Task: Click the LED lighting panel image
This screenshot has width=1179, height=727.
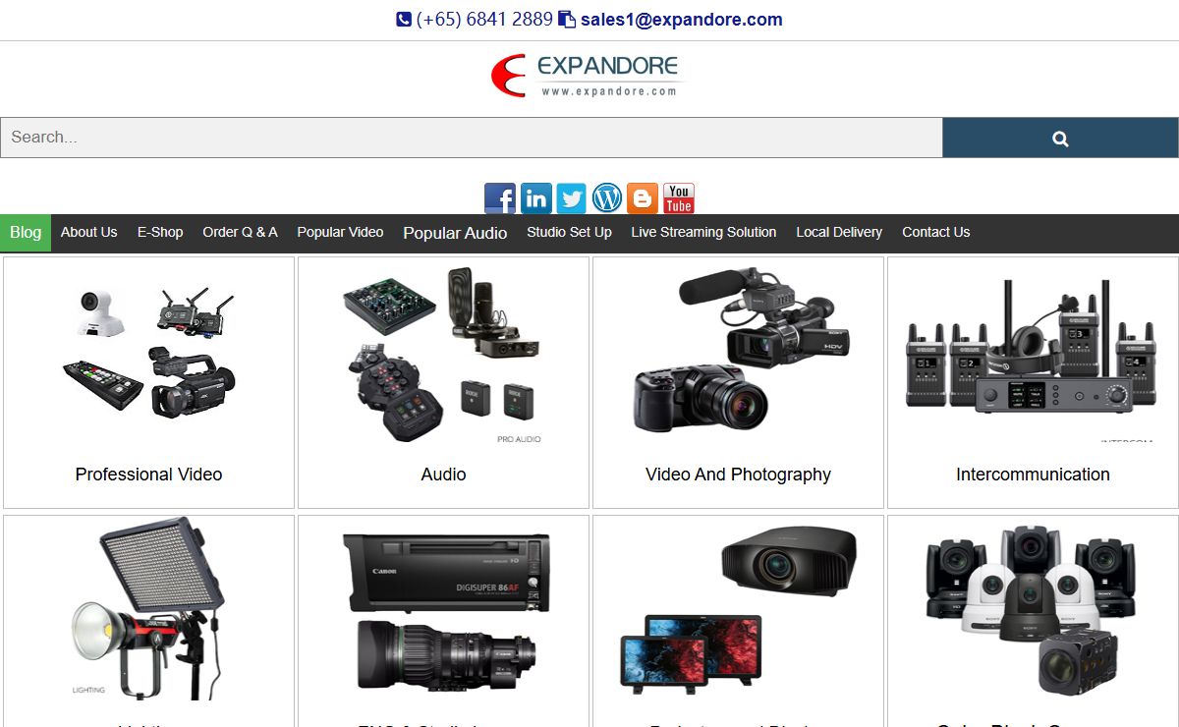Action: (148, 607)
